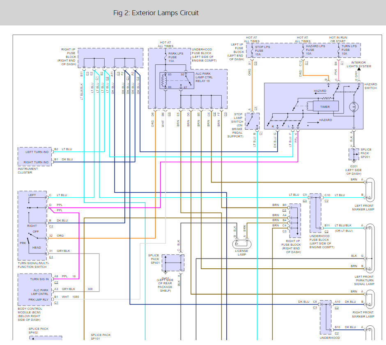This screenshot has height=345, width=386.
Task: Click the relay coil symbol in relay 19
Action: [164, 80]
